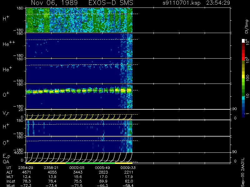
Task: Click the white swatch atop the color bar
Action: coord(243,41)
